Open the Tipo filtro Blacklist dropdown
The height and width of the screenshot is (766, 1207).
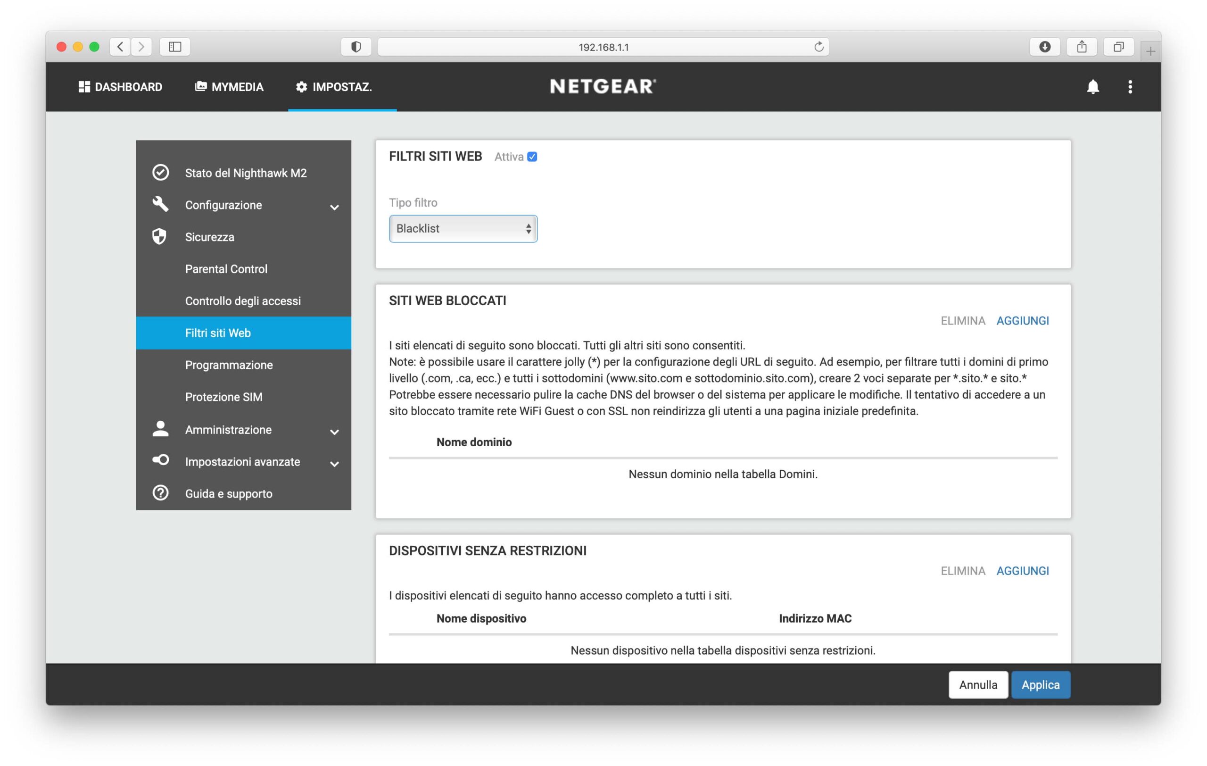coord(463,229)
